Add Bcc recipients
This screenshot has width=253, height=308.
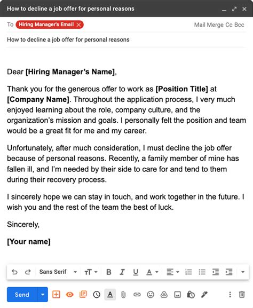point(239,25)
